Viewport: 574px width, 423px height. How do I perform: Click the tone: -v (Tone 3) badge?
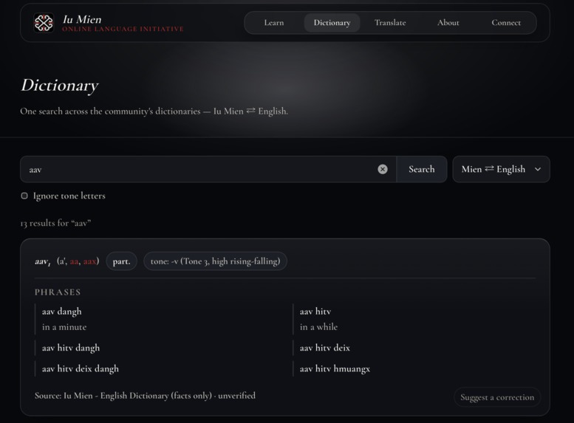click(x=215, y=261)
